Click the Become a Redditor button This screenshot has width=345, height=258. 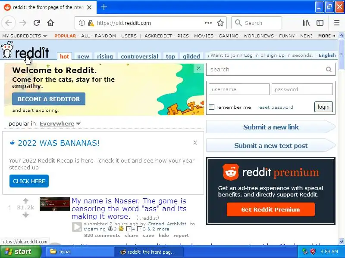pos(49,99)
